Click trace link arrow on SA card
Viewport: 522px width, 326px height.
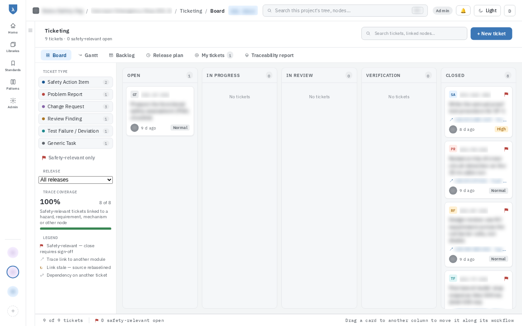point(451,120)
